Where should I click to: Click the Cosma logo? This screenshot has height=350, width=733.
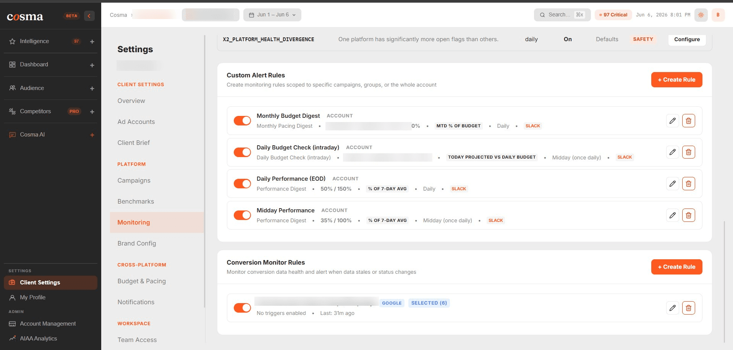(25, 16)
